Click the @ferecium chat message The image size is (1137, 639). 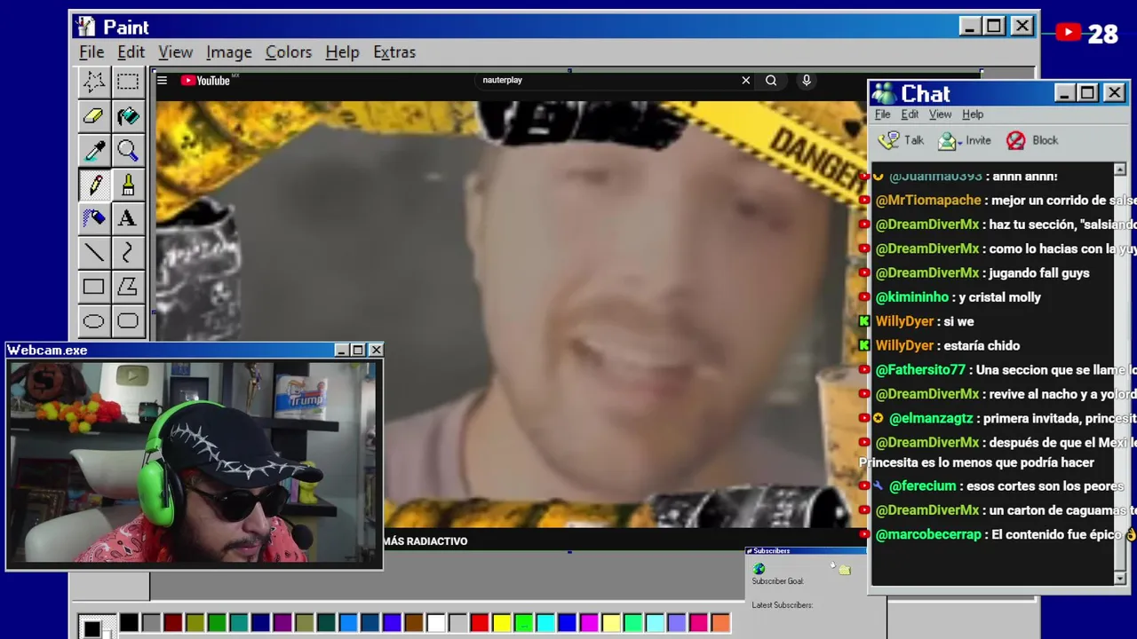tap(992, 486)
